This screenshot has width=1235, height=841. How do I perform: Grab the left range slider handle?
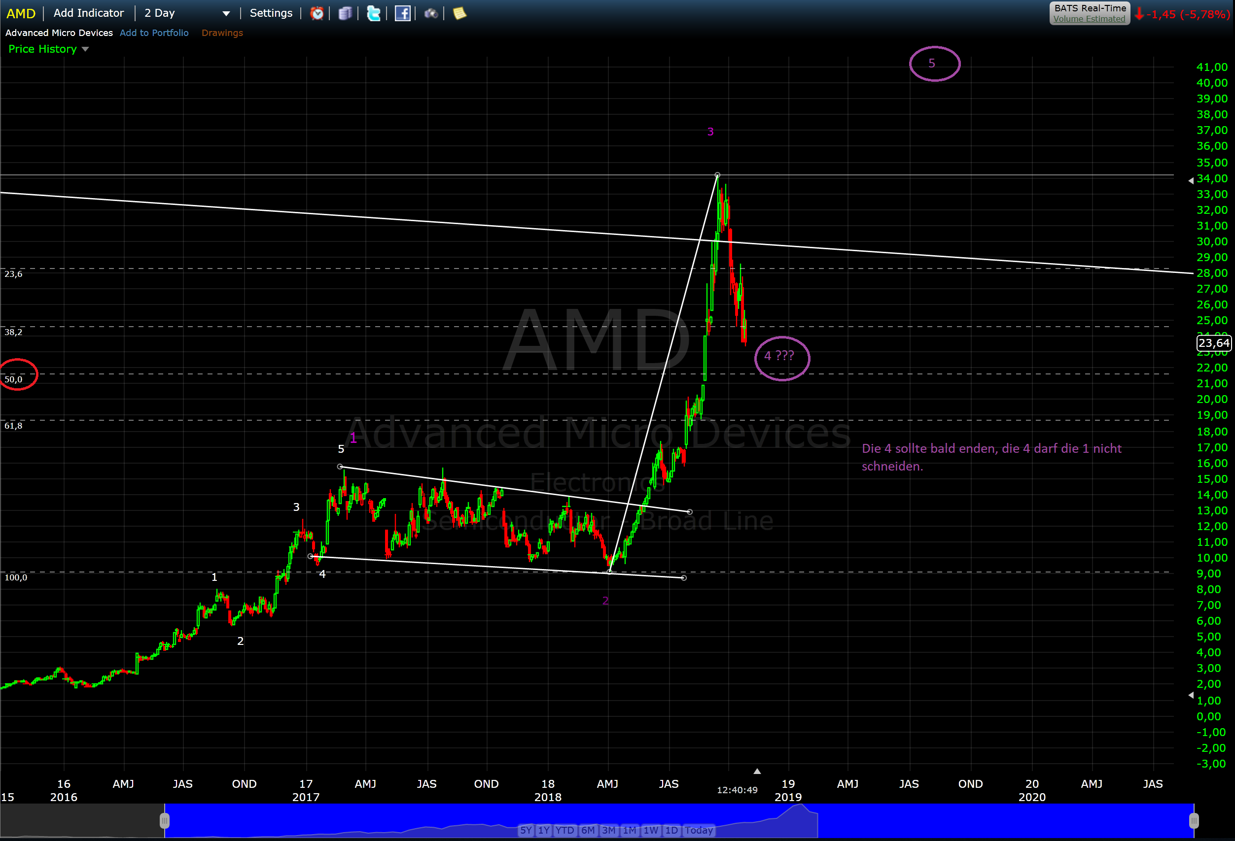pos(165,821)
